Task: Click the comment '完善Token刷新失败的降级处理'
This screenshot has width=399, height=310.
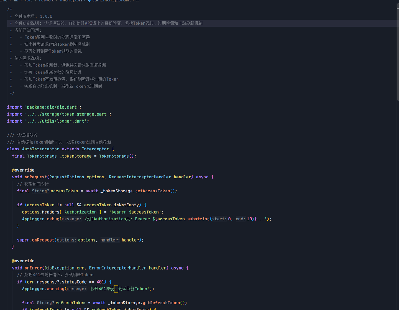Action: [53, 72]
